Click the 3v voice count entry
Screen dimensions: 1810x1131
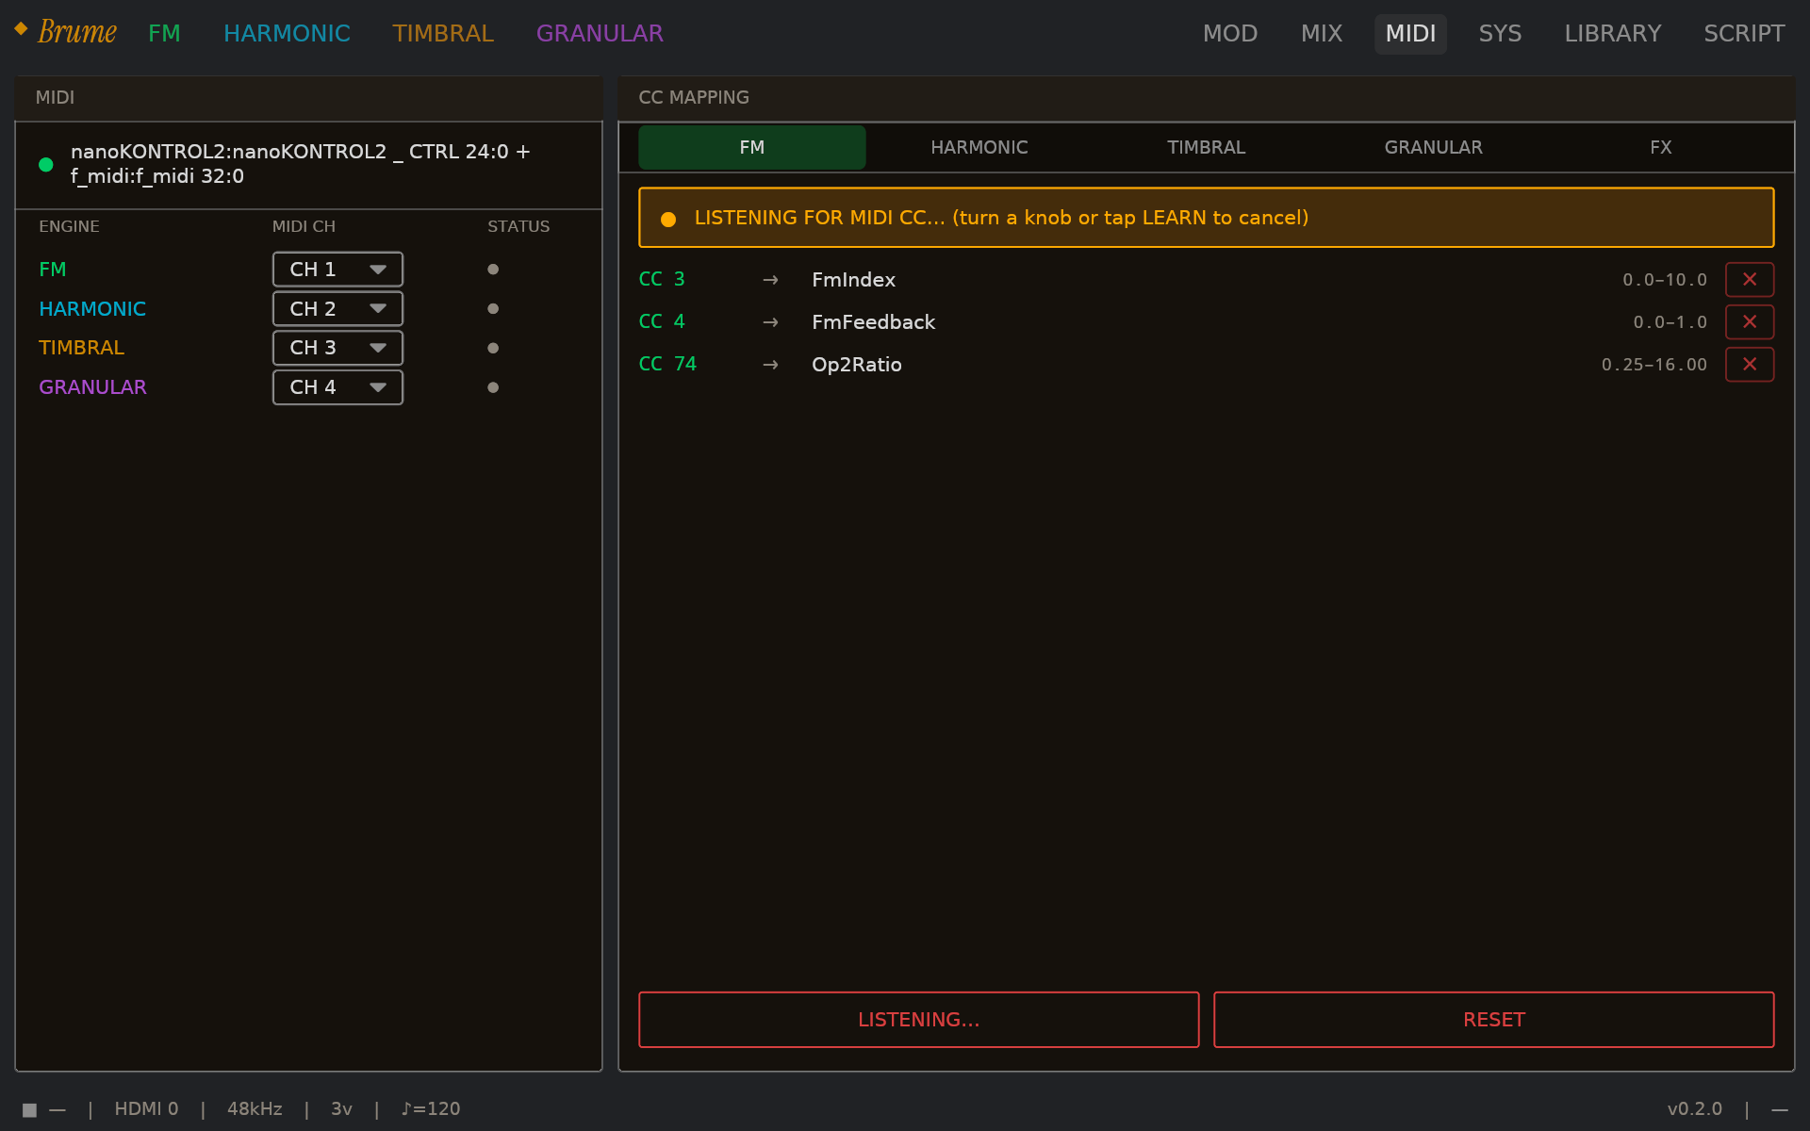click(341, 1109)
